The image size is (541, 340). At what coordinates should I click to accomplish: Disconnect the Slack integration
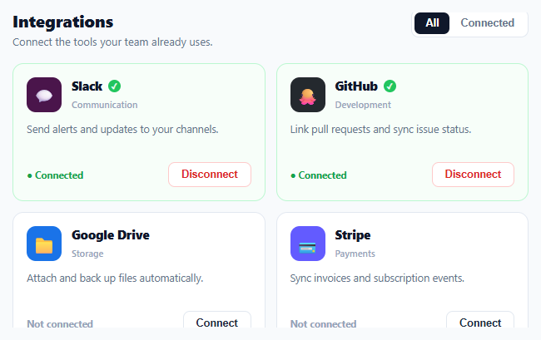pos(210,175)
